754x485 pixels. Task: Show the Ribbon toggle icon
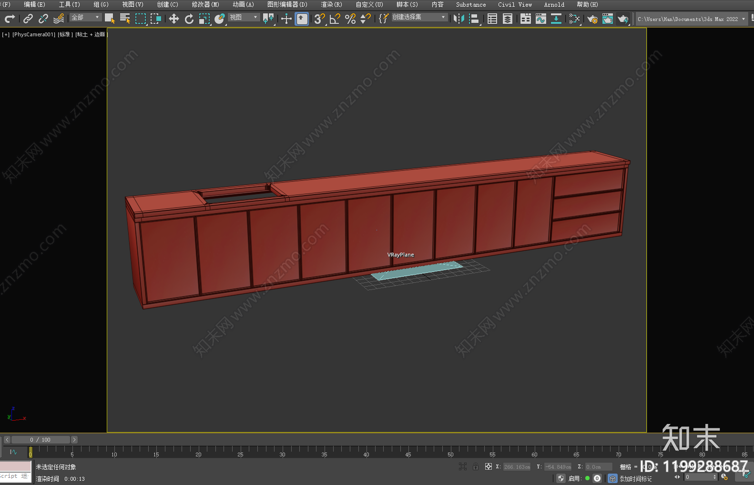[x=526, y=19]
